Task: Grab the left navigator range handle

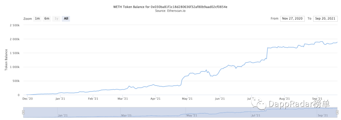Action: coord(23,112)
